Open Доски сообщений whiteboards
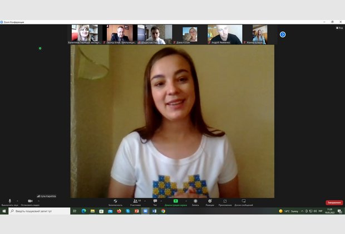The width and height of the screenshot is (345, 234). [244, 202]
